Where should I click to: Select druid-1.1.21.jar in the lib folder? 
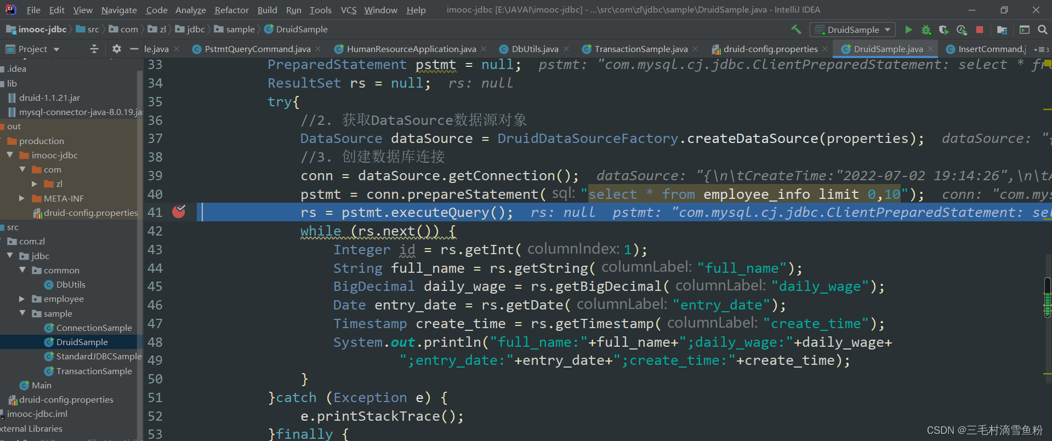click(49, 98)
